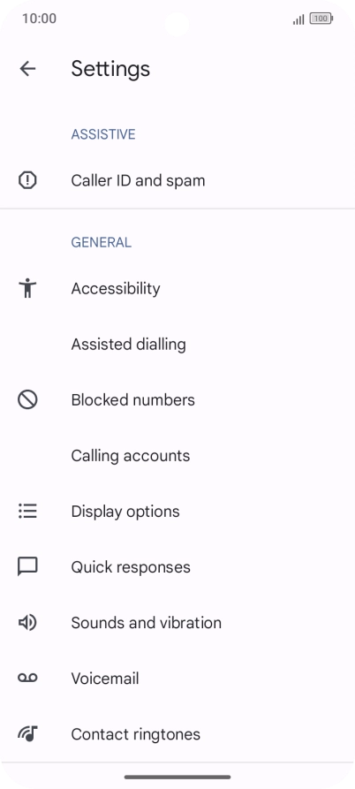
Task: Open Calling accounts
Action: (x=177, y=456)
